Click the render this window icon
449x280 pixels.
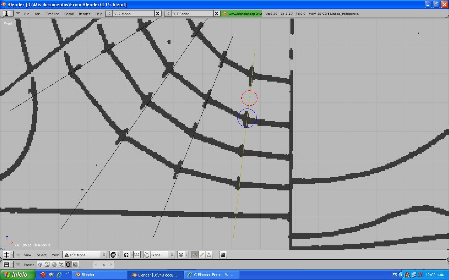[x=223, y=255]
